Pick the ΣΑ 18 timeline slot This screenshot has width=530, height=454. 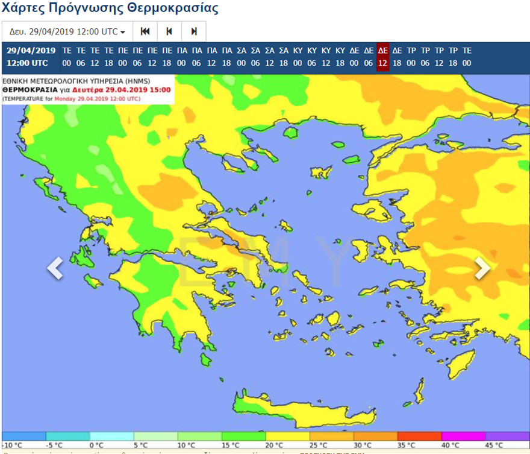point(283,57)
